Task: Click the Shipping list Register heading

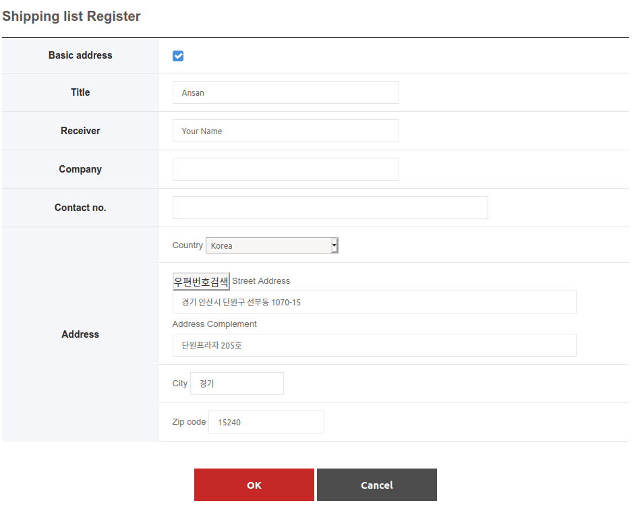Action: (71, 16)
